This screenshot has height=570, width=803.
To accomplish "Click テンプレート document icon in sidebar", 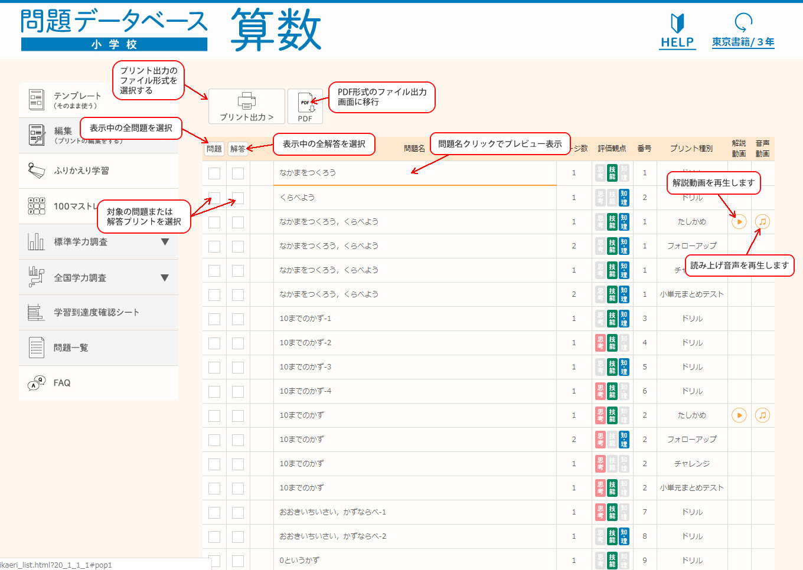I will coord(37,100).
